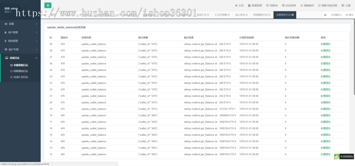Click the green hamburger menu toggle button
Screen dimensions: 355x166
click(x=48, y=5)
